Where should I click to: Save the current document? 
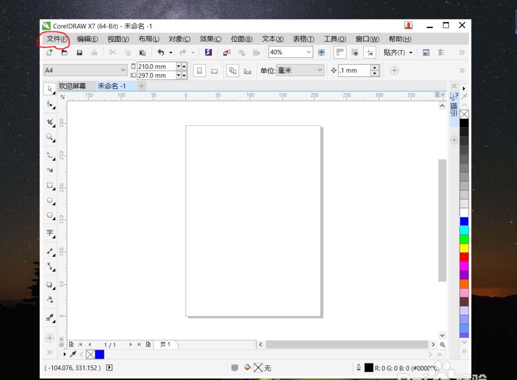pos(79,52)
